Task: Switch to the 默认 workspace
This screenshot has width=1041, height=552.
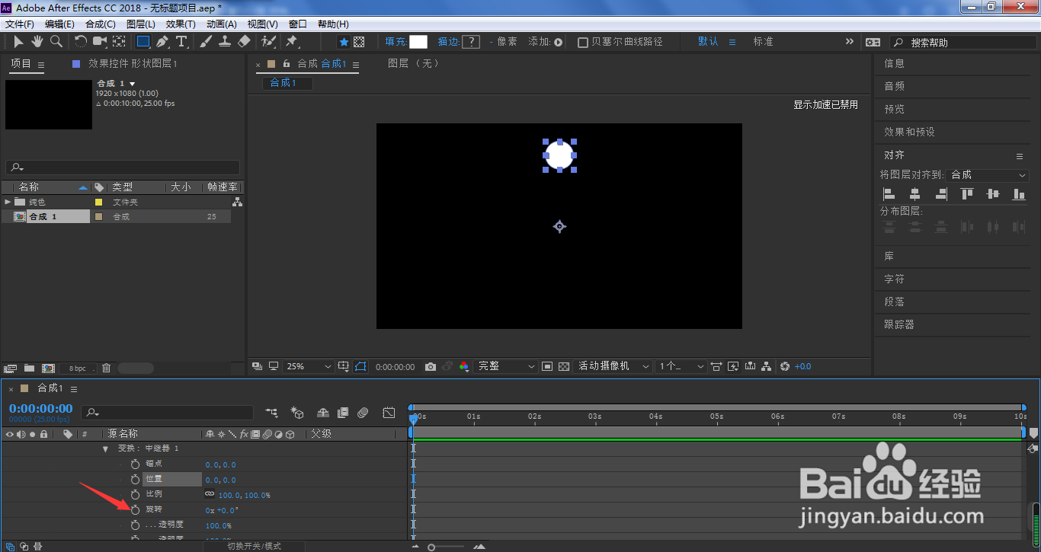Action: pos(708,42)
